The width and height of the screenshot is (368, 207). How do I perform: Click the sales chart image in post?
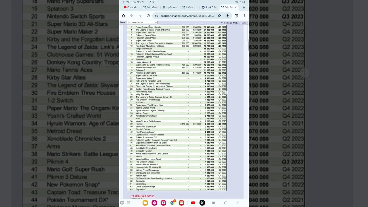(x=177, y=108)
